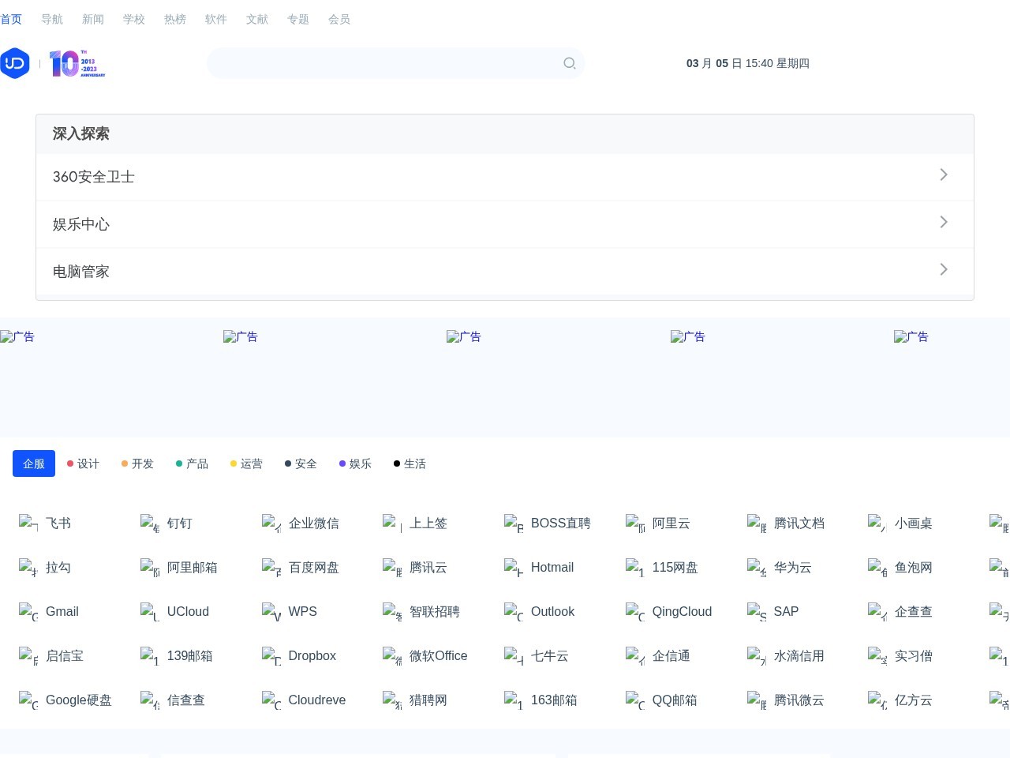Go to the 会员 menu item
1010x758 pixels.
point(339,19)
